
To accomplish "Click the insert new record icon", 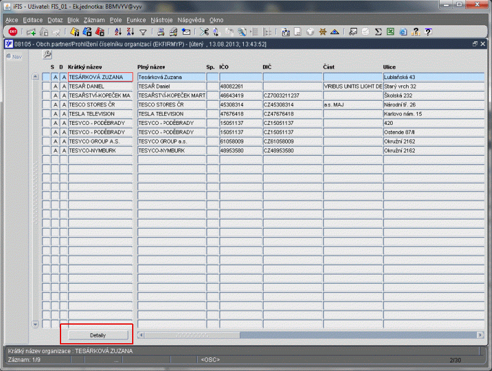I will [31, 32].
